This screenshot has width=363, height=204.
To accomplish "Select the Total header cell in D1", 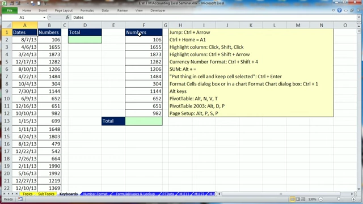I will point(85,32).
